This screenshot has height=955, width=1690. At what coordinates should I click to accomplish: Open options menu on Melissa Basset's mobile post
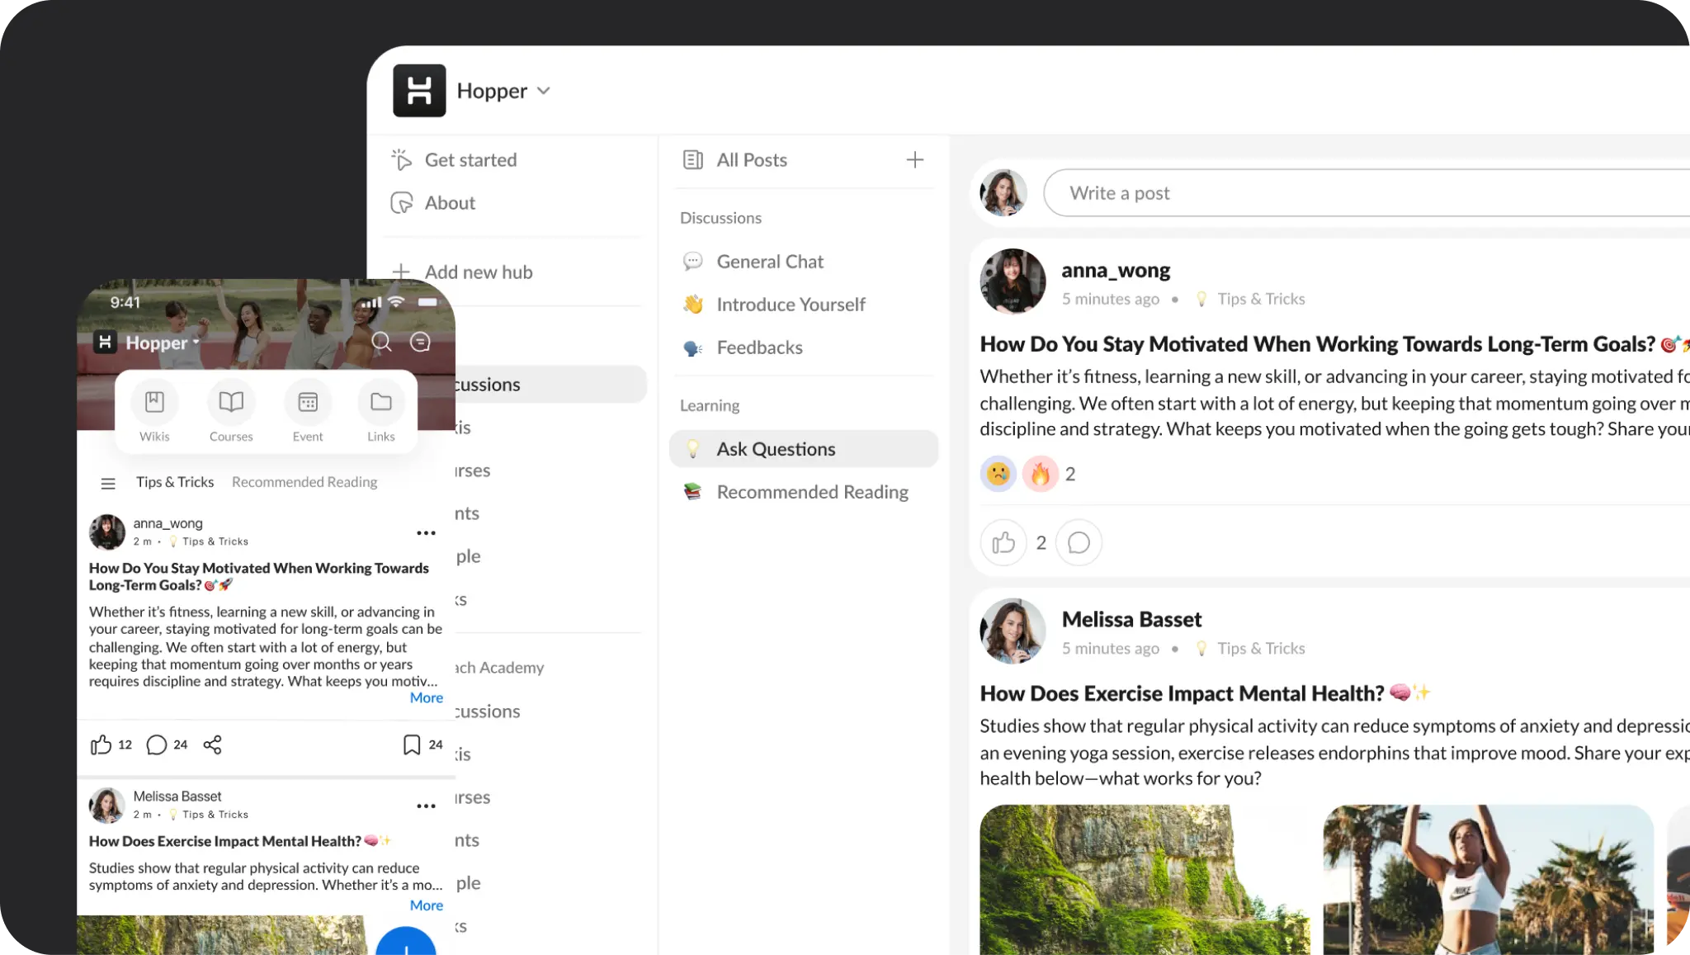[x=426, y=806]
